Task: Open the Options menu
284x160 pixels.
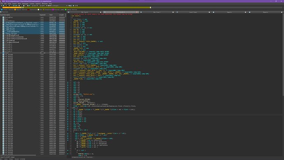Action: pos(38,4)
